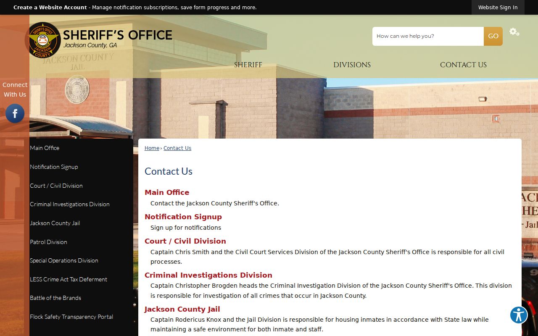Click 'Contact the Jackson County Sheriff's Office.' text
Screen dimensions: 538x336
(x=215, y=203)
